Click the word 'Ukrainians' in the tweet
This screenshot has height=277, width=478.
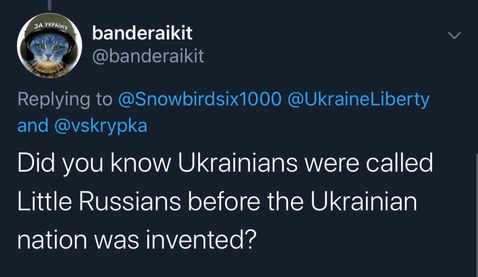coord(236,164)
